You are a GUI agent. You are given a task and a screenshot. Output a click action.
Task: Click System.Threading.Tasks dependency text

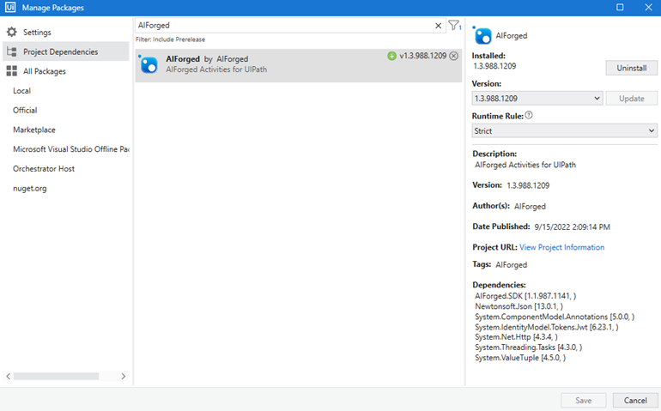[528, 348]
